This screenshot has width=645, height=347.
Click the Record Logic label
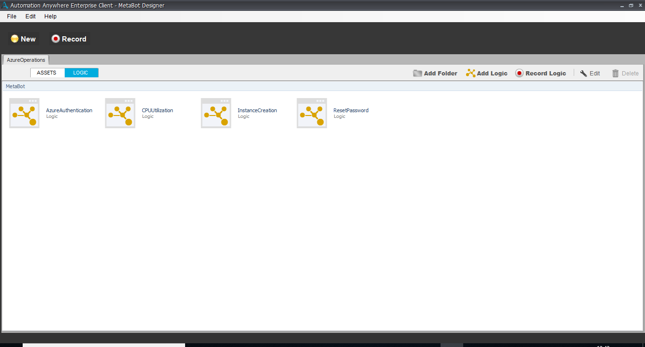(546, 73)
